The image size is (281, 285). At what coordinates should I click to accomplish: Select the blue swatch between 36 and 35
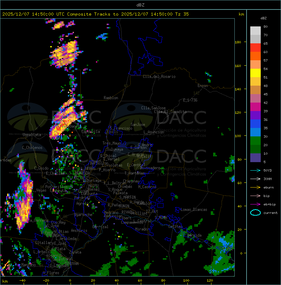pyautogui.click(x=255, y=124)
